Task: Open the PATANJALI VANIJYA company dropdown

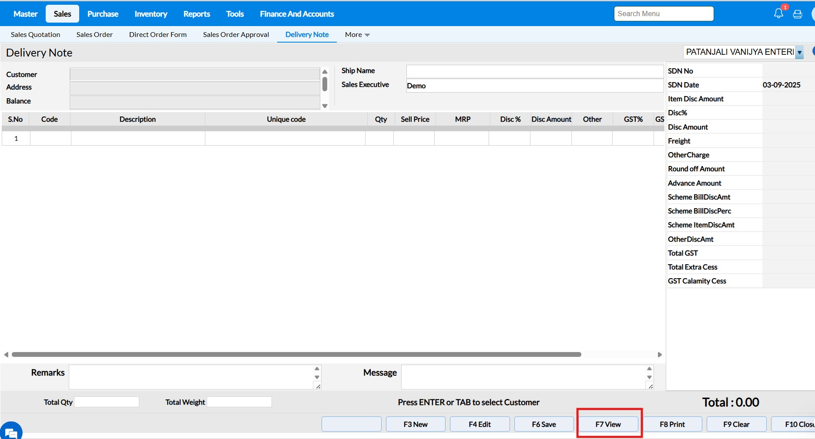Action: coord(799,52)
